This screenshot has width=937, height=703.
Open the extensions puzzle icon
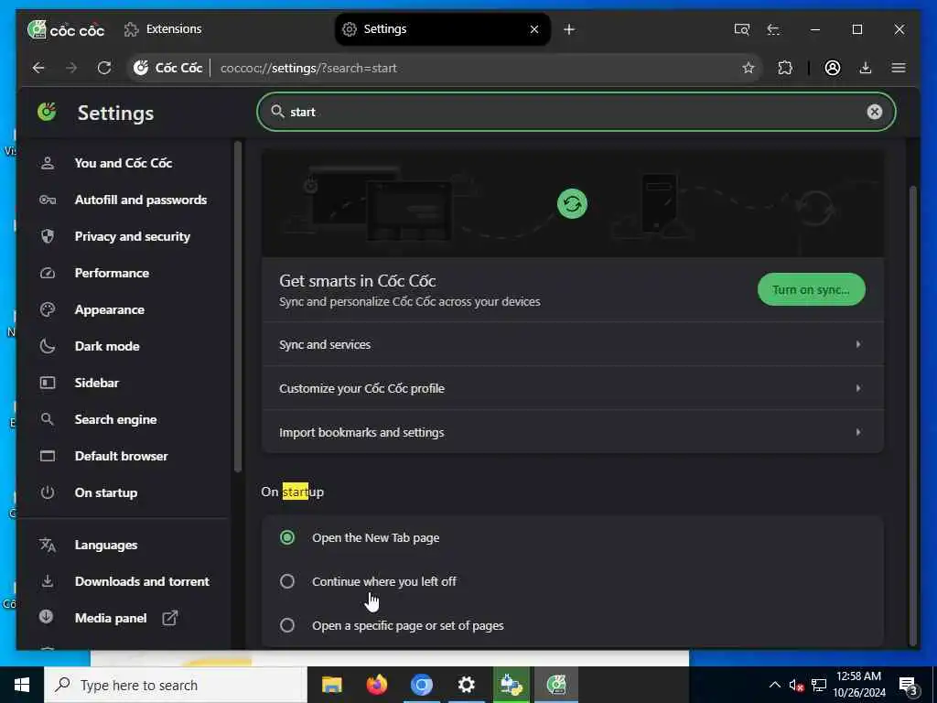(785, 68)
